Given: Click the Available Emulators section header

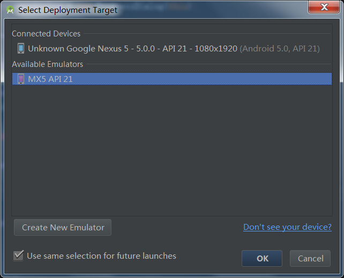Looking at the screenshot, I should point(47,64).
